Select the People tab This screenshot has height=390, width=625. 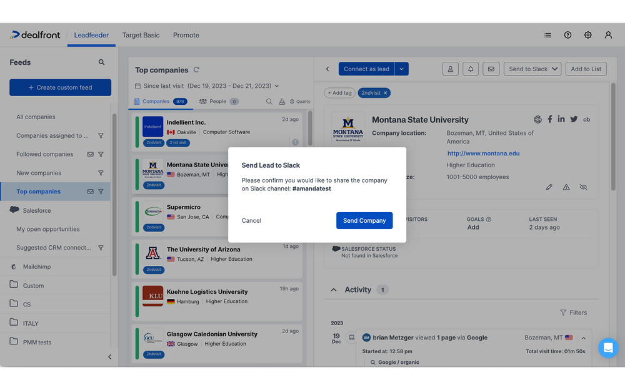(219, 102)
